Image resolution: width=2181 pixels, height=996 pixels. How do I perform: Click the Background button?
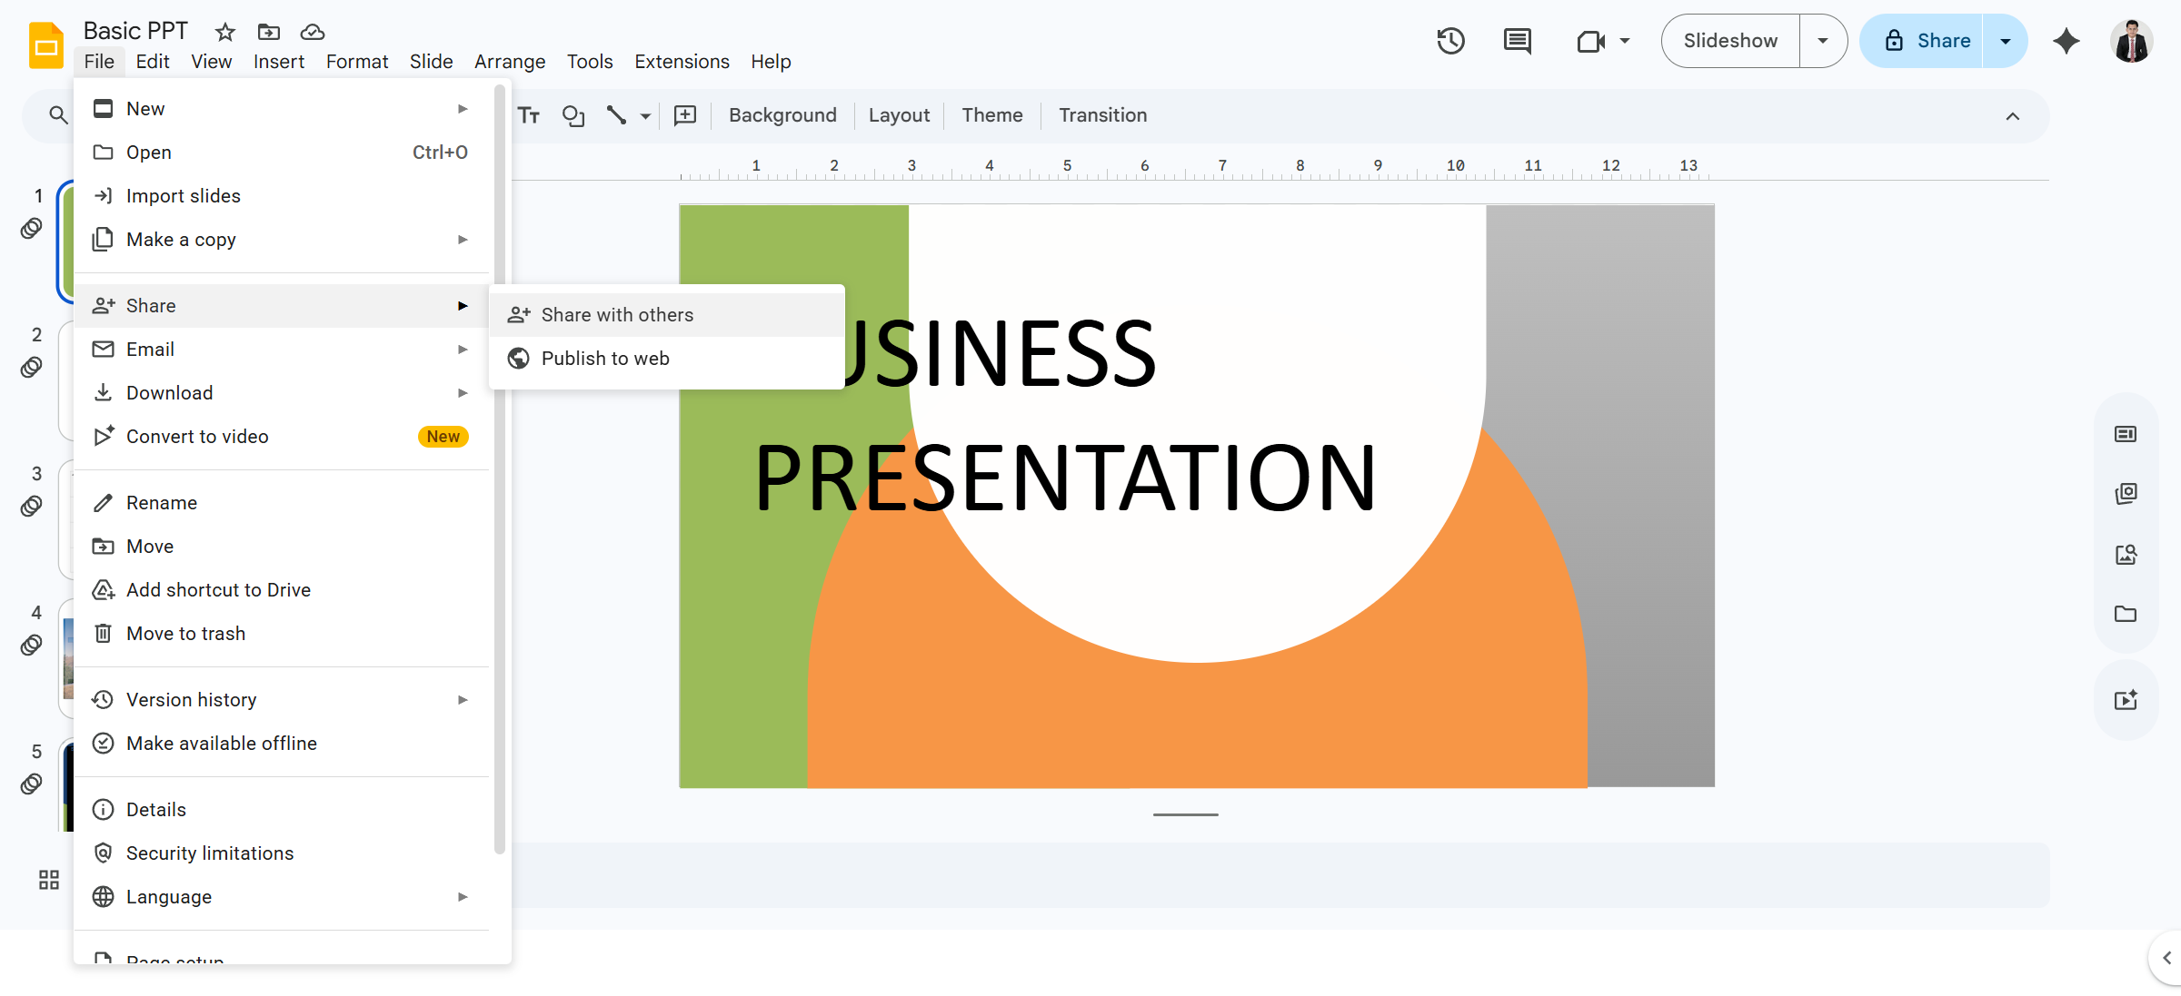pyautogui.click(x=782, y=115)
